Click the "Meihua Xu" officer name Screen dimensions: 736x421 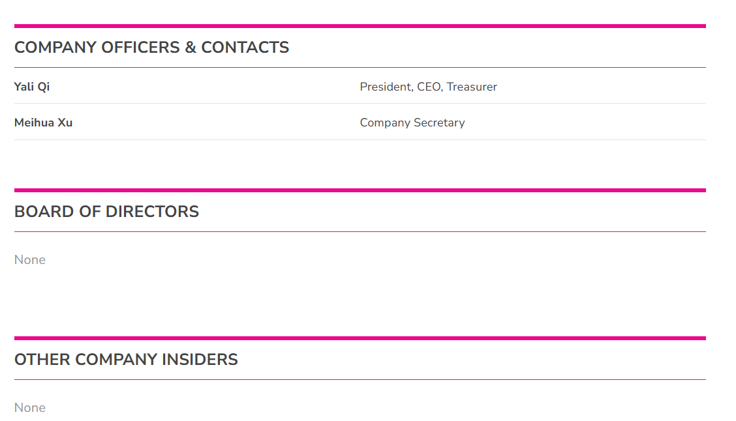43,123
